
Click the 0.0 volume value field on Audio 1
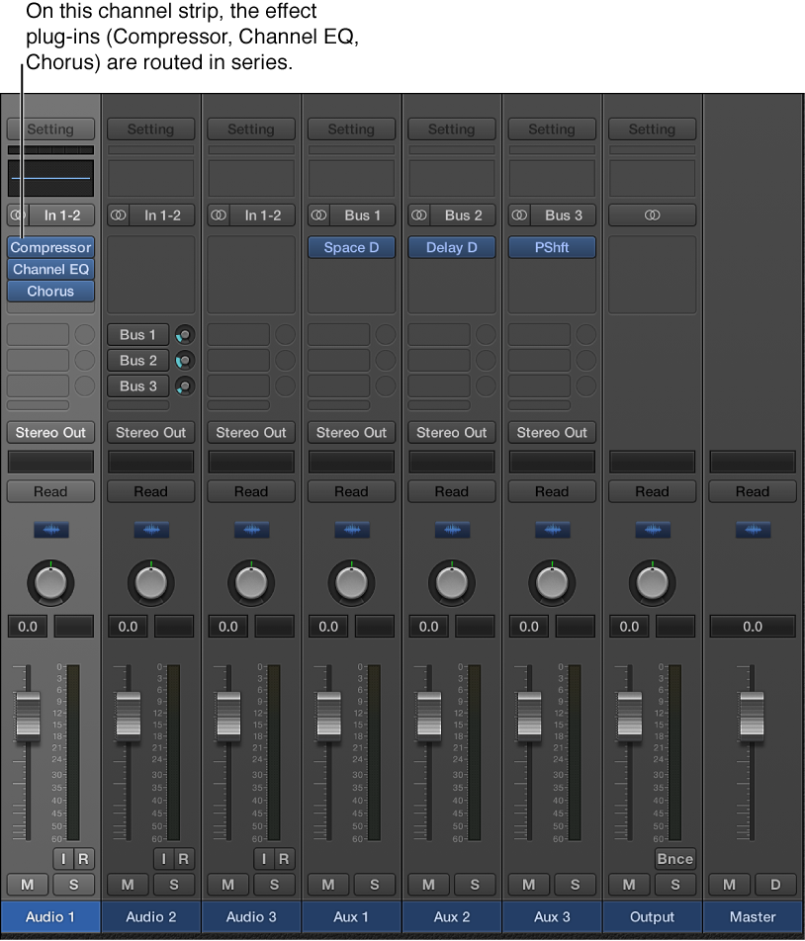click(27, 626)
